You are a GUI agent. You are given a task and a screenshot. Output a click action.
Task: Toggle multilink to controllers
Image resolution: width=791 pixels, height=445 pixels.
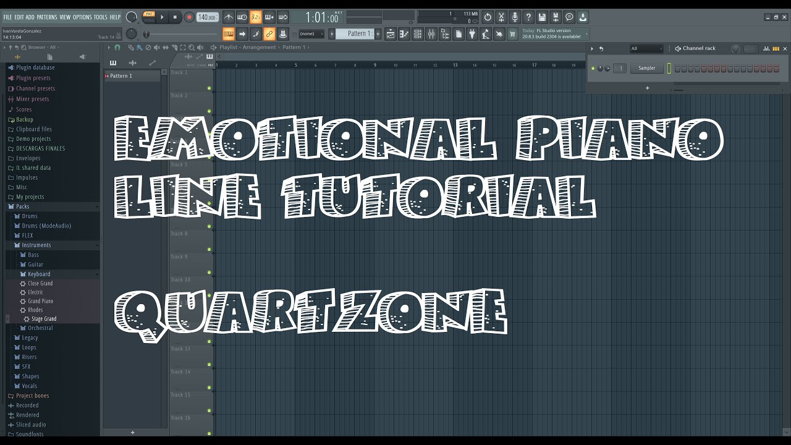click(x=282, y=34)
